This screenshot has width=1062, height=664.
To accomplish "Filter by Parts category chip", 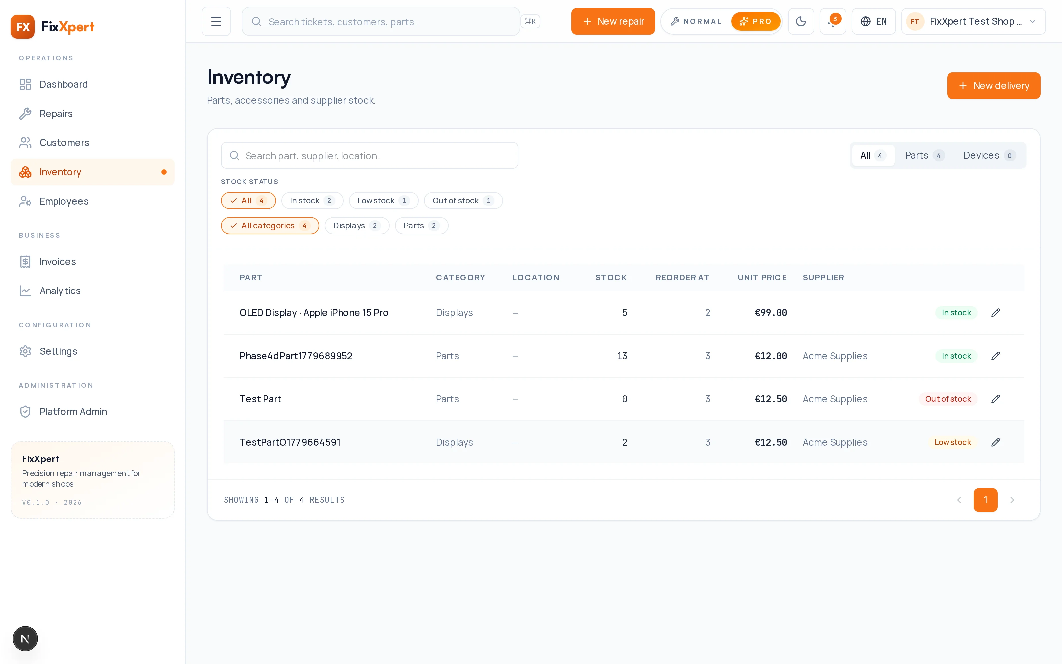I will pyautogui.click(x=421, y=226).
